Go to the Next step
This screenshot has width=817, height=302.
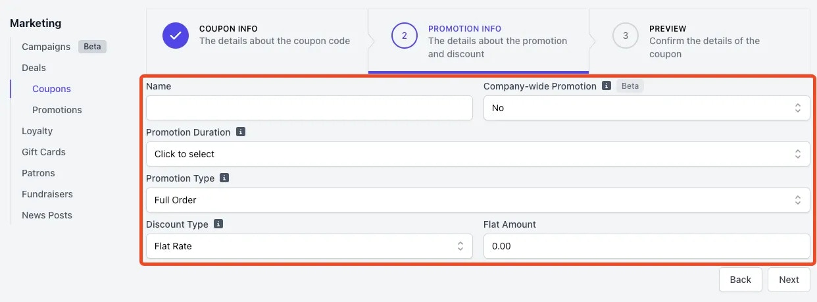coord(789,280)
